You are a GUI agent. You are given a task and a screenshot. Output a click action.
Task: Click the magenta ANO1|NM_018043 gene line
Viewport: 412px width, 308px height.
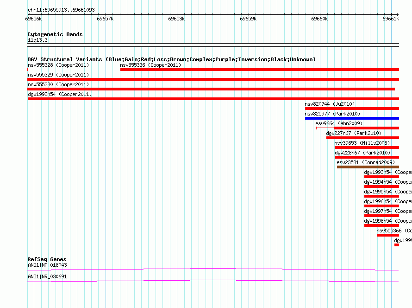[213, 269]
